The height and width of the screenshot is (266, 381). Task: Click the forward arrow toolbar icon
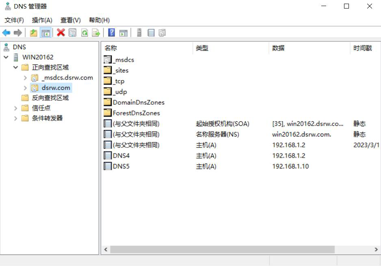18,32
